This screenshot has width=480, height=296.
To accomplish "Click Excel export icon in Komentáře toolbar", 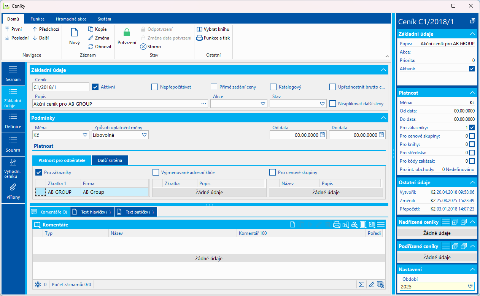I will point(372,225).
